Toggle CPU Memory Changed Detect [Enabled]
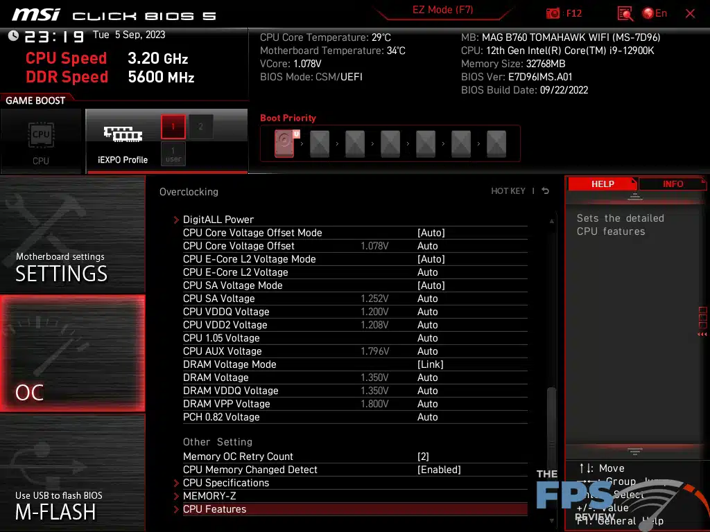This screenshot has height=532, width=710. [x=439, y=470]
